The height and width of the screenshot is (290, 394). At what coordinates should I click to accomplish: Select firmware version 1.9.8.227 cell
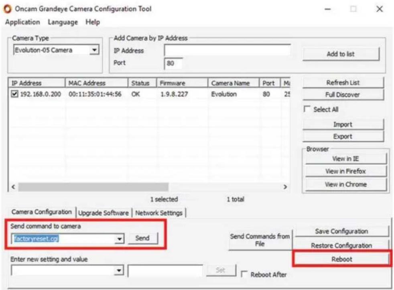pos(174,94)
